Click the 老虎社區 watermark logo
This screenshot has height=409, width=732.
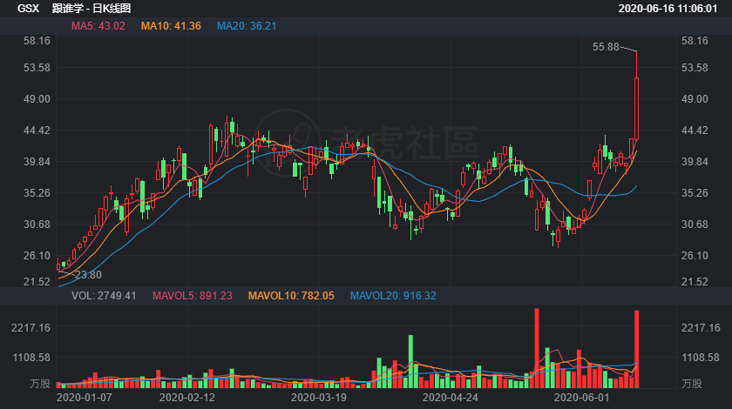tap(367, 143)
